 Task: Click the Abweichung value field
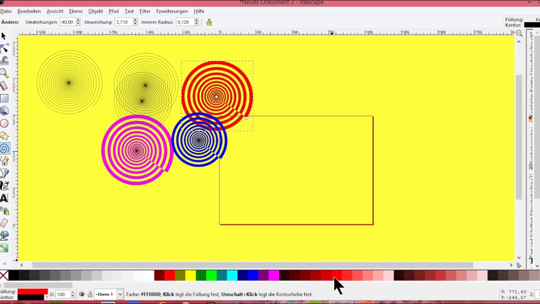pos(124,22)
